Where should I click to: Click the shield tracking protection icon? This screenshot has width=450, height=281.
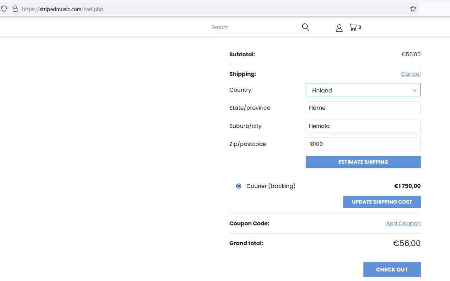pos(4,9)
